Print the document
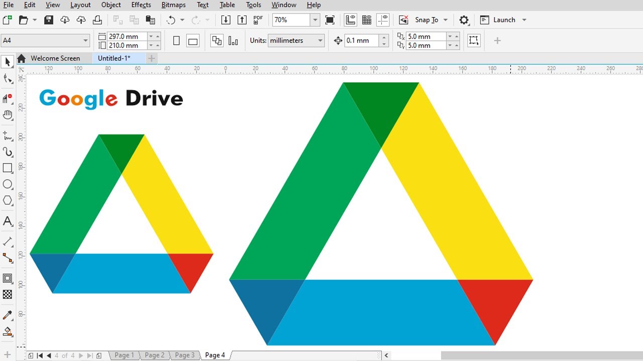The height and width of the screenshot is (361, 643). pyautogui.click(x=97, y=20)
